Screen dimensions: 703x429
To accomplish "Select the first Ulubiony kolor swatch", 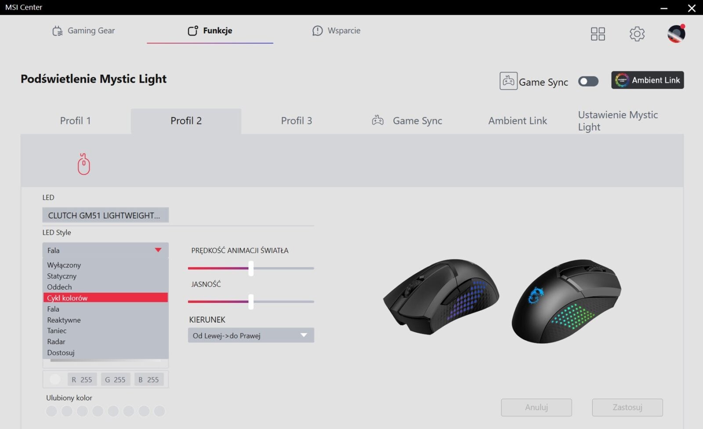I will [x=51, y=411].
